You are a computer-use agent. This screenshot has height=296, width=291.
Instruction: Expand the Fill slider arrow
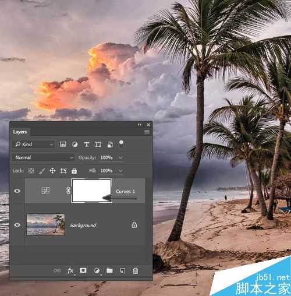click(120, 171)
